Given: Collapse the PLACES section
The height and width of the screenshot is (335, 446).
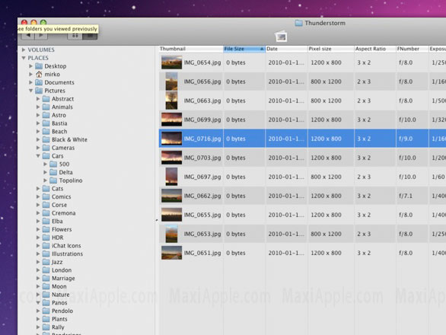Looking at the screenshot, I should 24,58.
